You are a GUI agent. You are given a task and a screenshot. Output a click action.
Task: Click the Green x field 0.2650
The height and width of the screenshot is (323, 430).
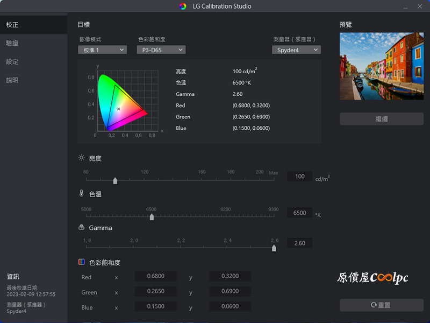tap(156, 291)
